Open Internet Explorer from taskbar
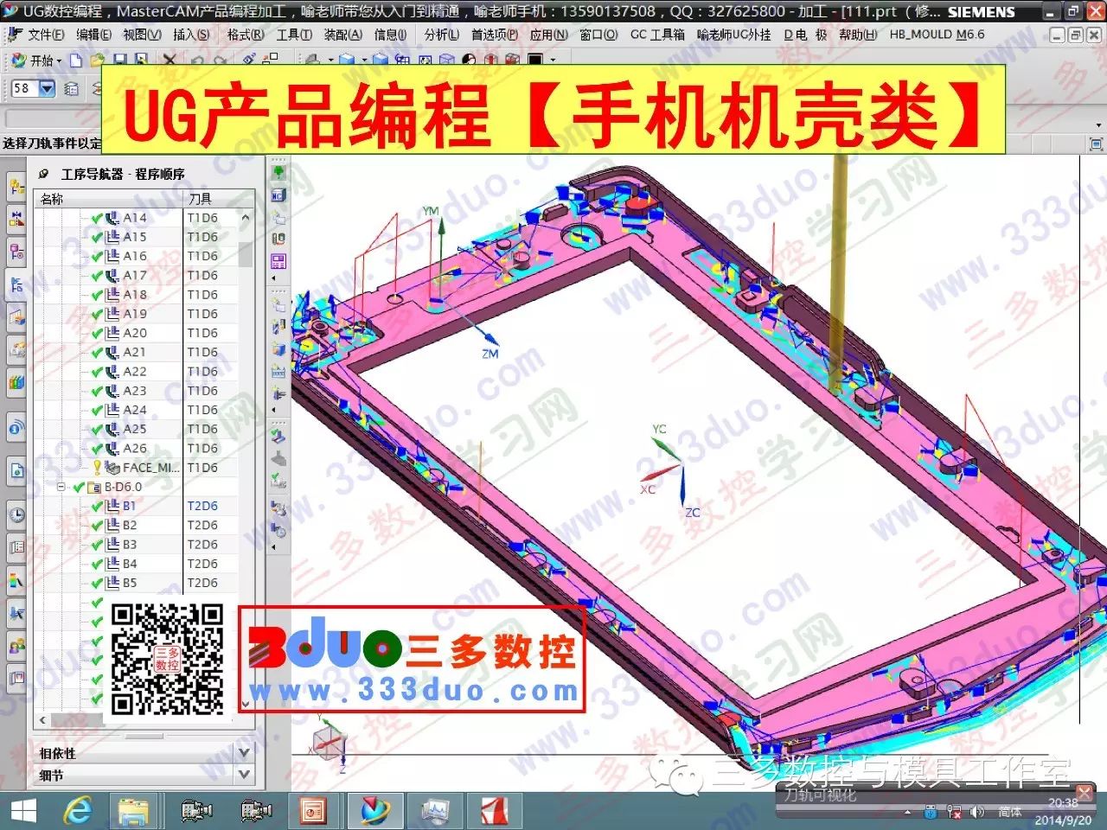1107x830 pixels. pyautogui.click(x=79, y=811)
